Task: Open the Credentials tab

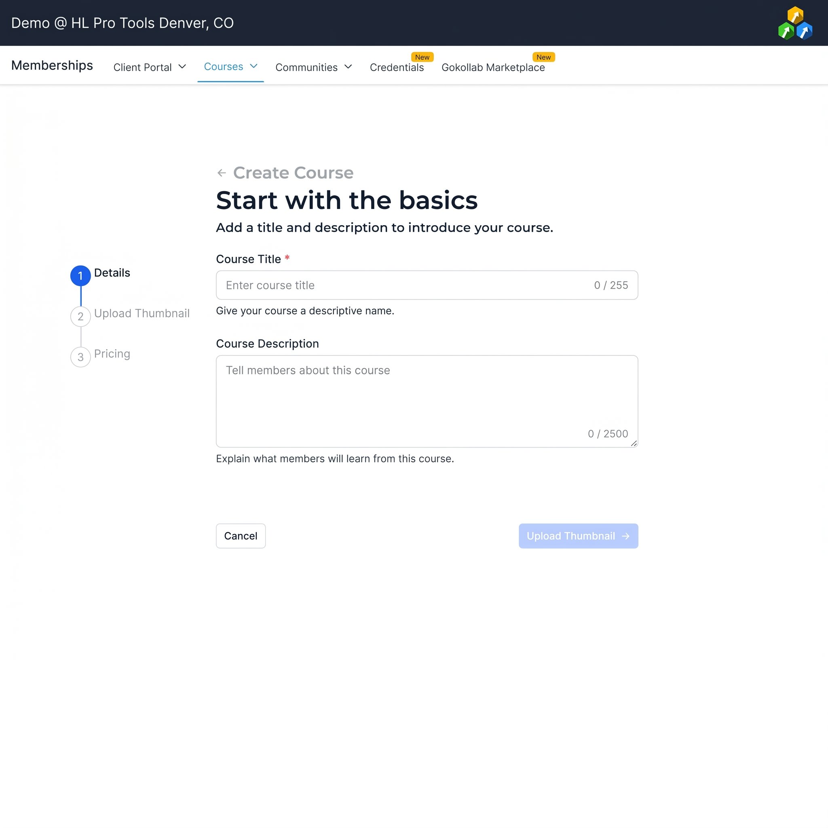Action: [397, 67]
